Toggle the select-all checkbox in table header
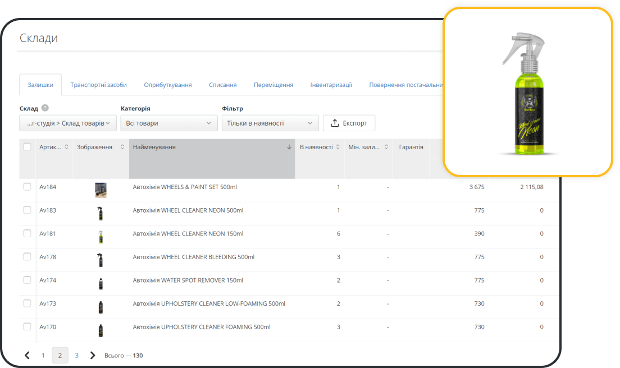This screenshot has height=368, width=620. click(27, 147)
